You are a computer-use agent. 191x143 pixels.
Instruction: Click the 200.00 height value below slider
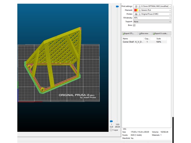click(x=117, y=127)
